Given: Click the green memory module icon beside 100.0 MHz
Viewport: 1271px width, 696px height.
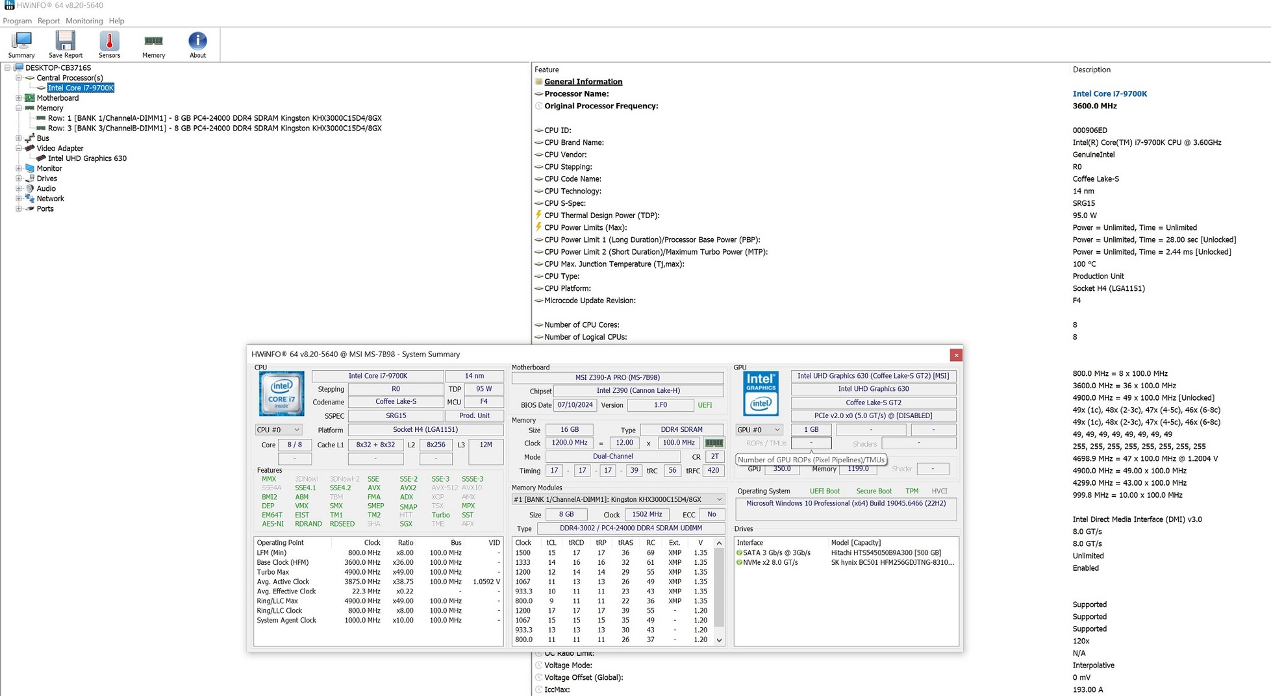Looking at the screenshot, I should click(x=714, y=443).
